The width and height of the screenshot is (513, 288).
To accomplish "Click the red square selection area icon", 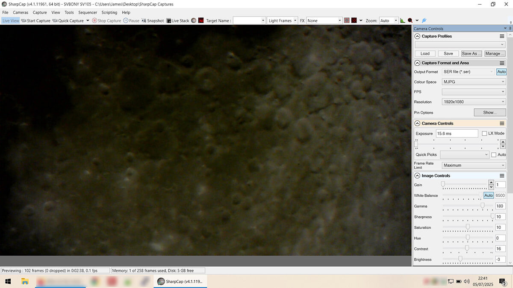I will [x=347, y=20].
